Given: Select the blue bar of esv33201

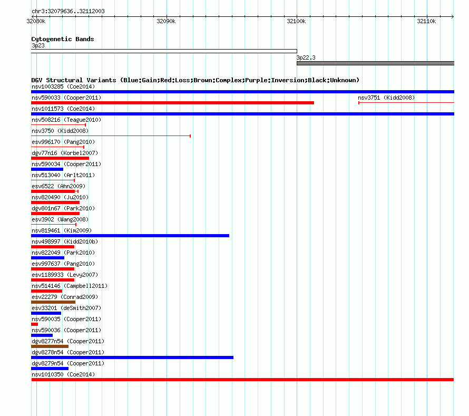Looking at the screenshot, I should coord(46,313).
